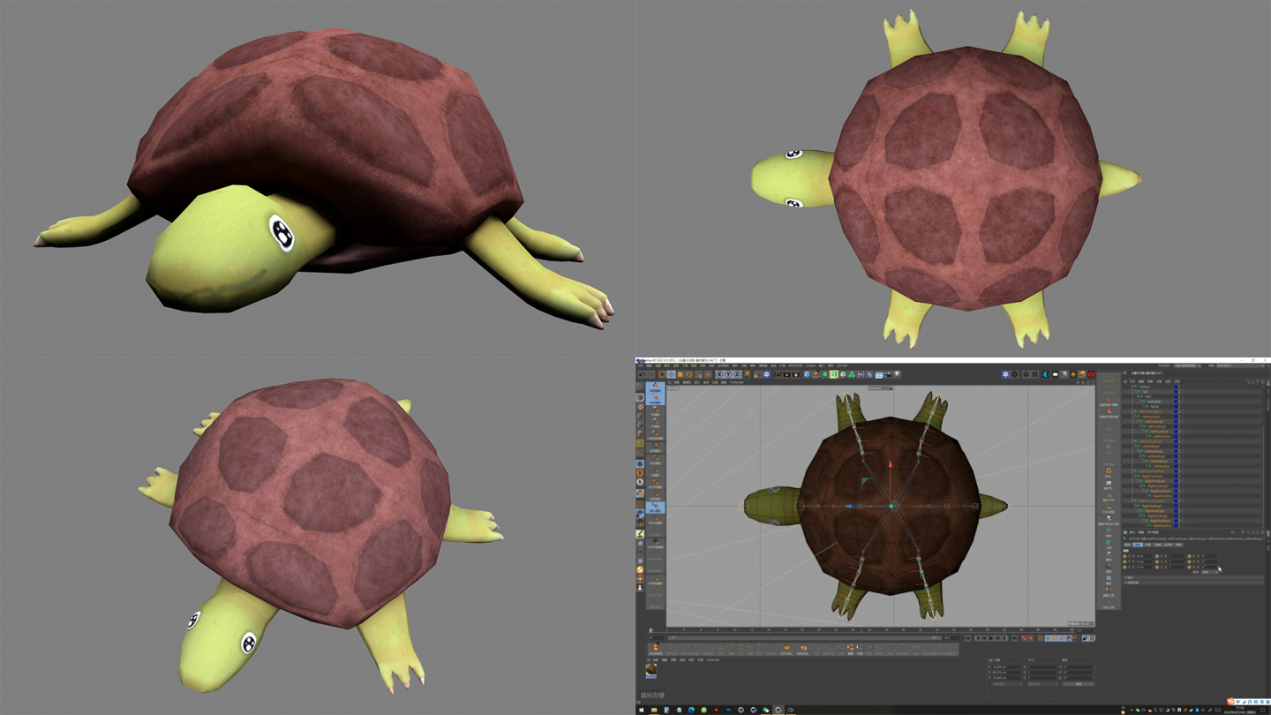Click the viewport maximize toggle icon
The width and height of the screenshot is (1271, 715).
click(x=1093, y=382)
